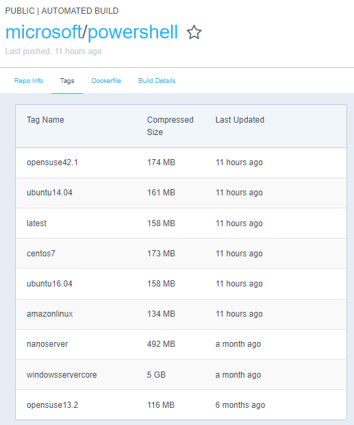Click the ubuntu16.04 tag name
This screenshot has width=354, height=425.
pos(49,284)
